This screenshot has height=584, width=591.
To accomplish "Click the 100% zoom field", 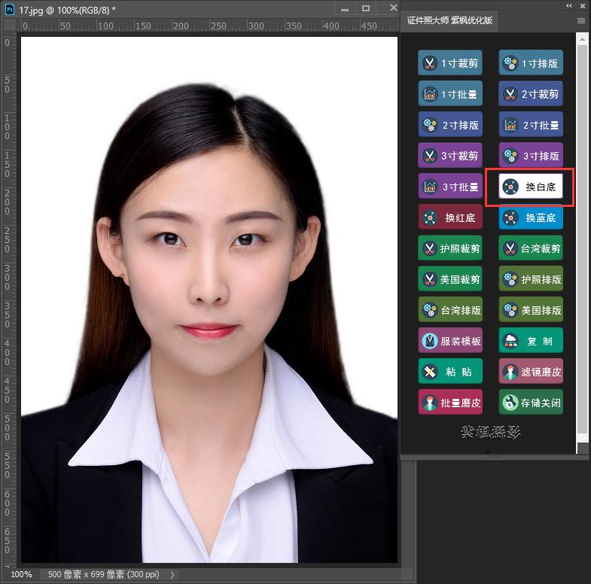I will [x=21, y=574].
